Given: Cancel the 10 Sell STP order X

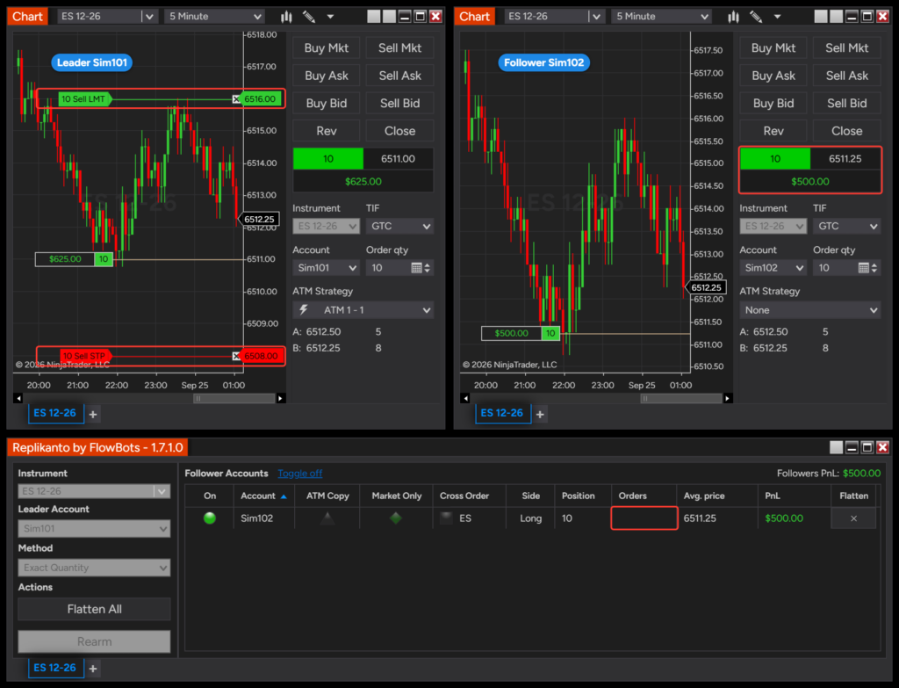Looking at the screenshot, I should click(236, 357).
